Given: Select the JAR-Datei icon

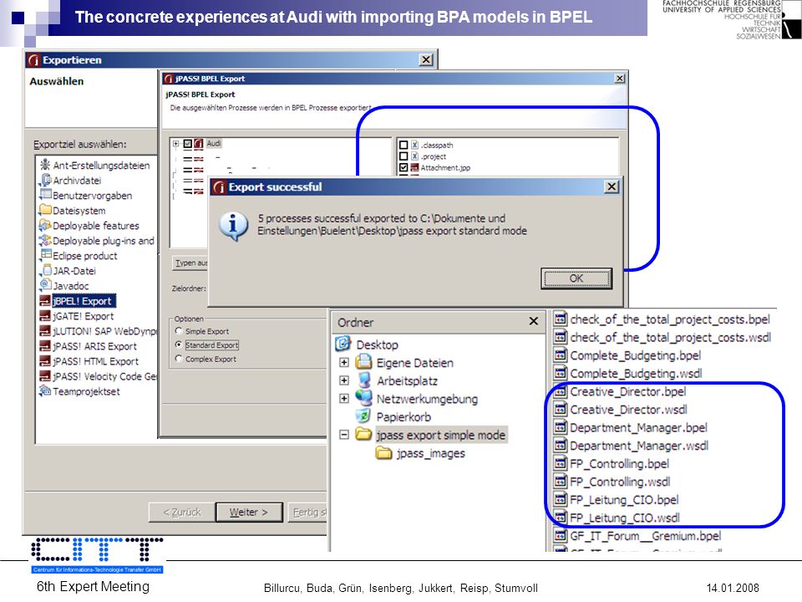Looking at the screenshot, I should [45, 270].
